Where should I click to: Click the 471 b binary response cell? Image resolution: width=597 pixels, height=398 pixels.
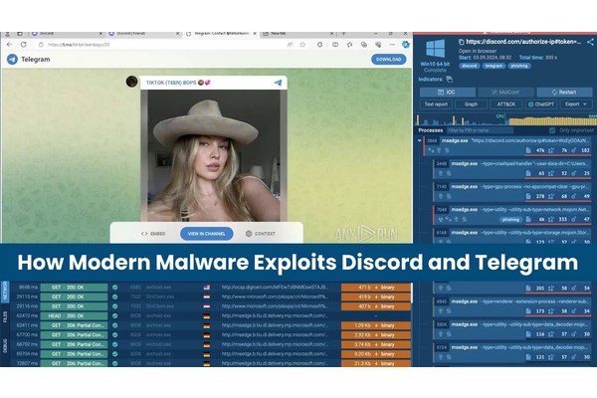(376, 288)
